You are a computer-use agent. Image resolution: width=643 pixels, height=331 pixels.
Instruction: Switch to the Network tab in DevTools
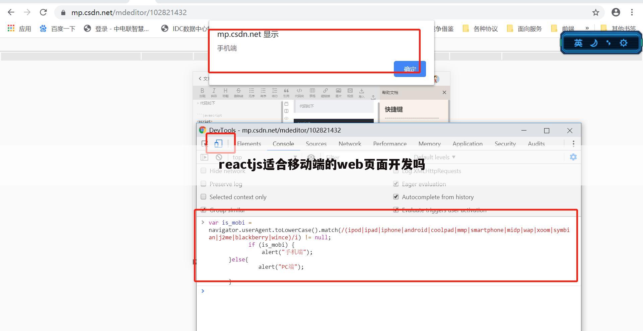tap(350, 144)
